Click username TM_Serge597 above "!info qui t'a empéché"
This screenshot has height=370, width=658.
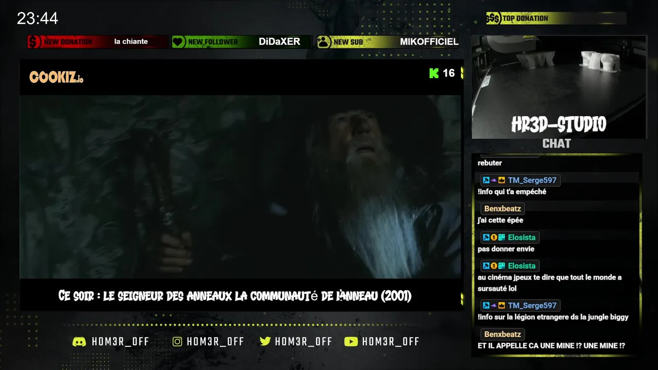coord(532,180)
